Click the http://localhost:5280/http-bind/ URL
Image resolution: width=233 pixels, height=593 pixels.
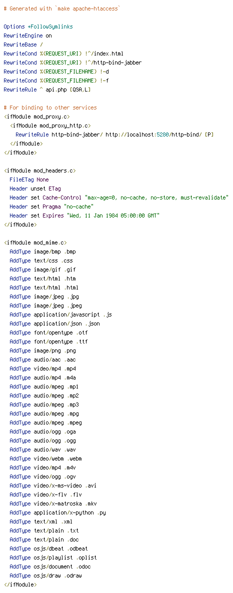coord(153,134)
